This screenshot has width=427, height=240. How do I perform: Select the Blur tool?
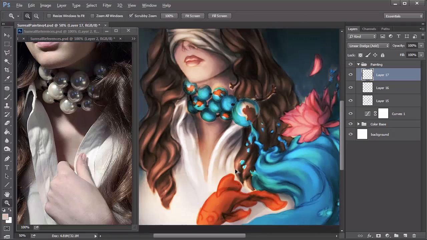7,140
